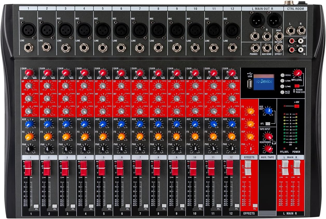Click the POWER indicator LED

point(296,148)
